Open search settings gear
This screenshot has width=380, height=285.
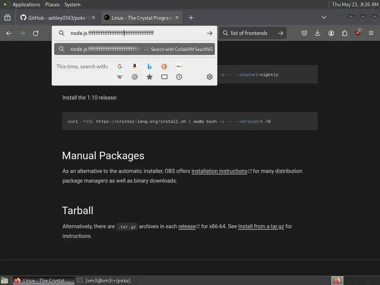(x=210, y=77)
